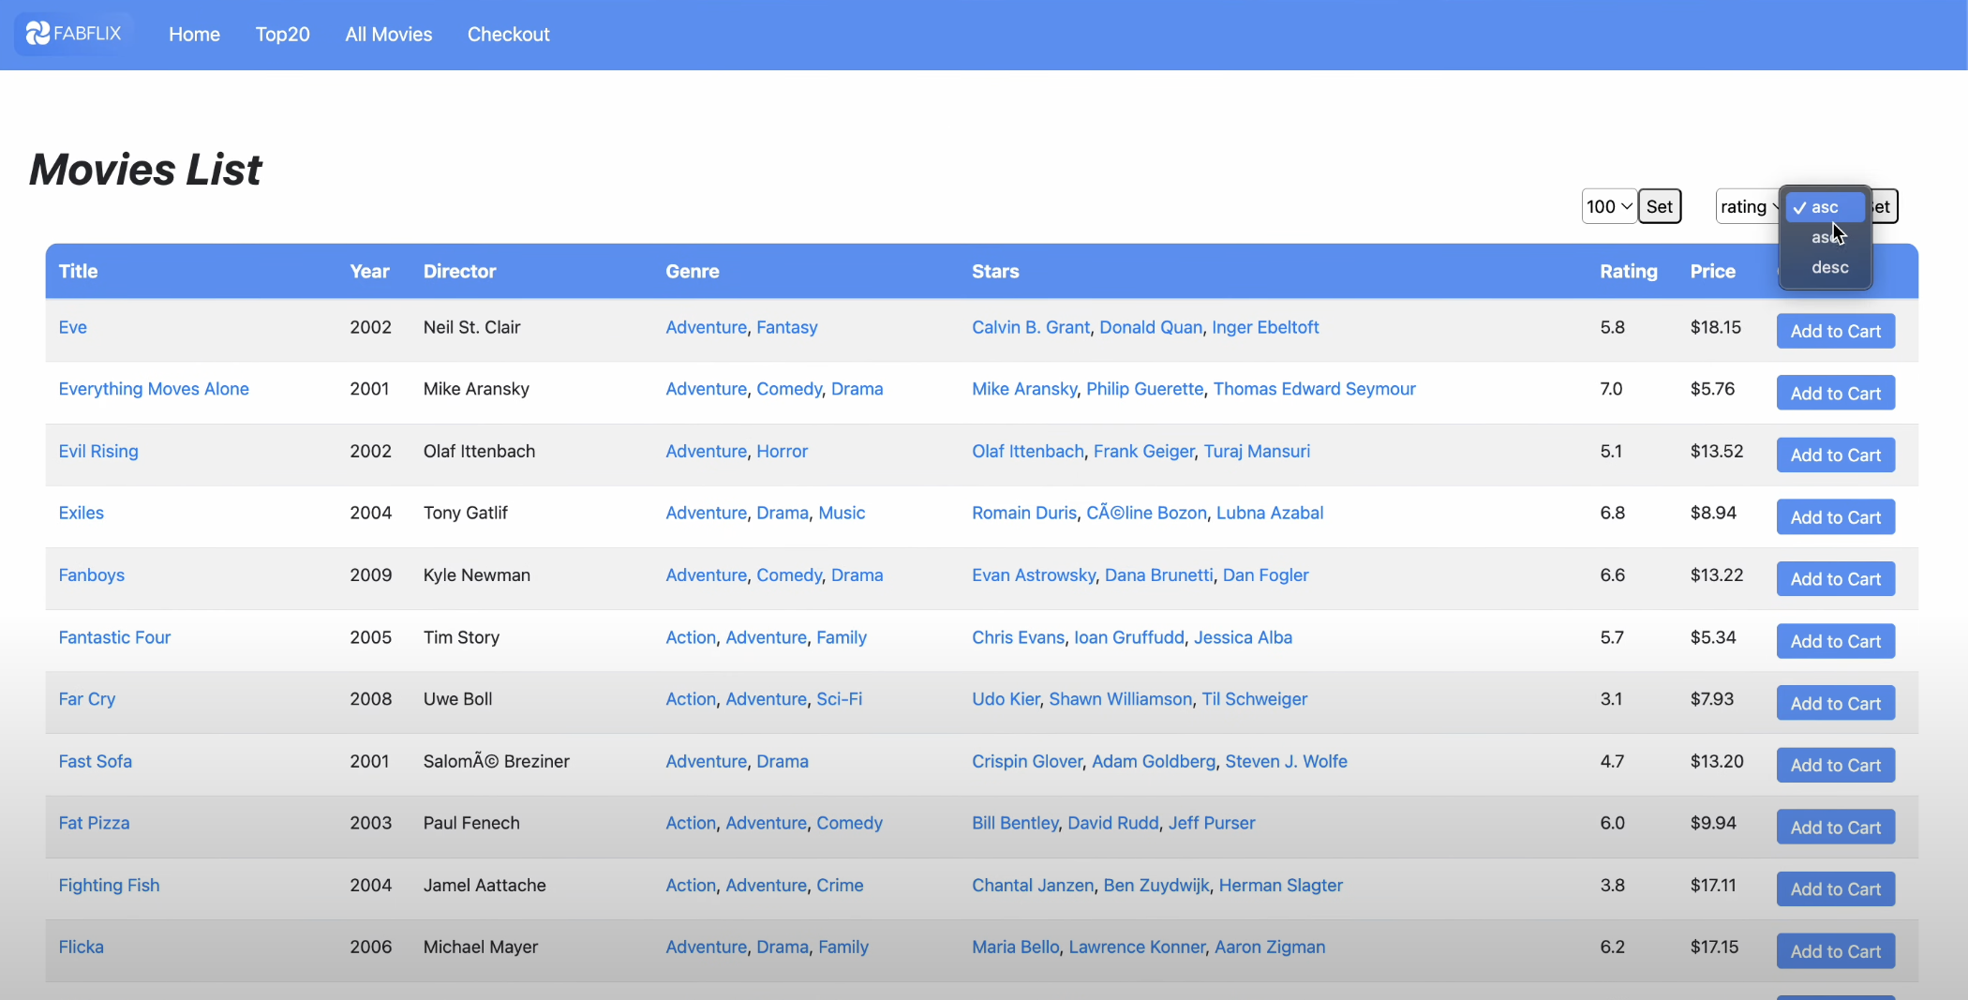Open star Thomas Edward Seymour's page
Screen dimensions: 1968x1000
click(1314, 389)
